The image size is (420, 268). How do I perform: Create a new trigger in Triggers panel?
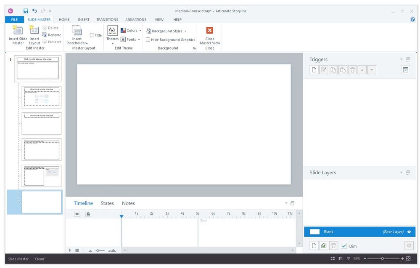[314, 70]
